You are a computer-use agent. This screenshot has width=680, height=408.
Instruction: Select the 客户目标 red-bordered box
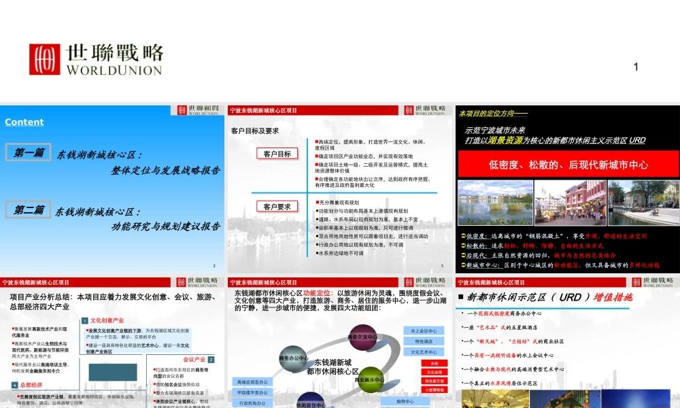pos(277,154)
